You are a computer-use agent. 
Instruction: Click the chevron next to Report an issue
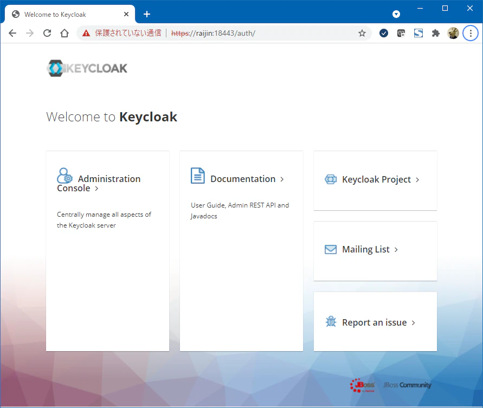point(414,323)
